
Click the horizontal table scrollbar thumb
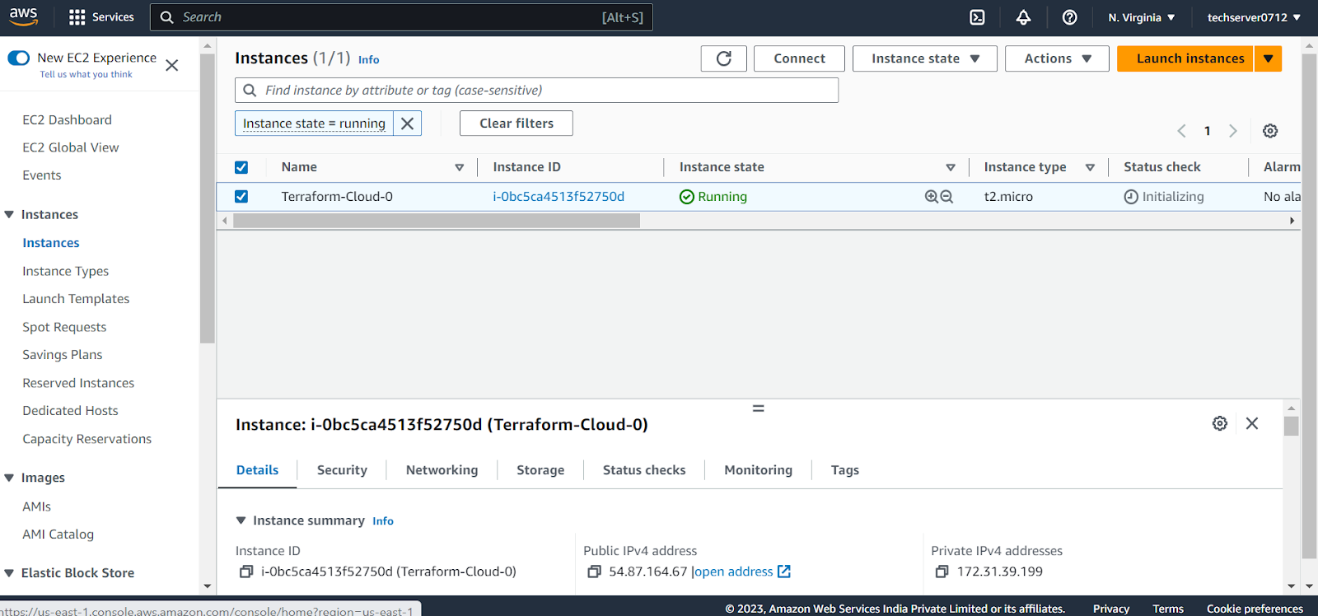coord(437,221)
